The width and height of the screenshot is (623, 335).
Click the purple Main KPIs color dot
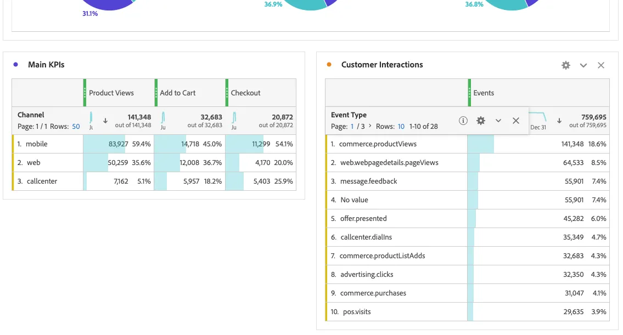tap(15, 64)
